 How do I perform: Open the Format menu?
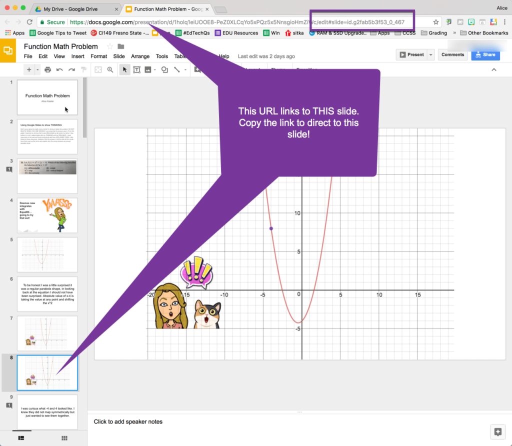[98, 56]
